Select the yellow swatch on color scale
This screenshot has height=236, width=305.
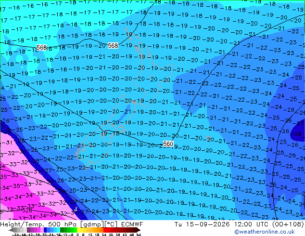click(78, 230)
